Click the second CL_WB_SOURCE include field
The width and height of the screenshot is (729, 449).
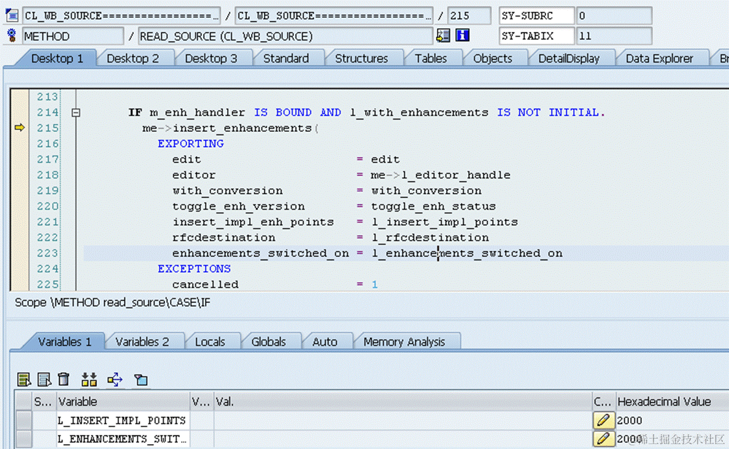(334, 16)
